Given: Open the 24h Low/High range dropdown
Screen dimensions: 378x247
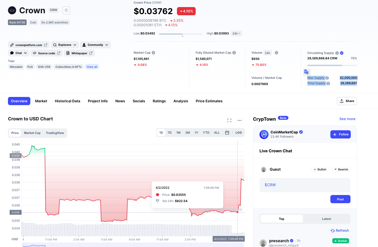Looking at the screenshot, I should coord(236,33).
